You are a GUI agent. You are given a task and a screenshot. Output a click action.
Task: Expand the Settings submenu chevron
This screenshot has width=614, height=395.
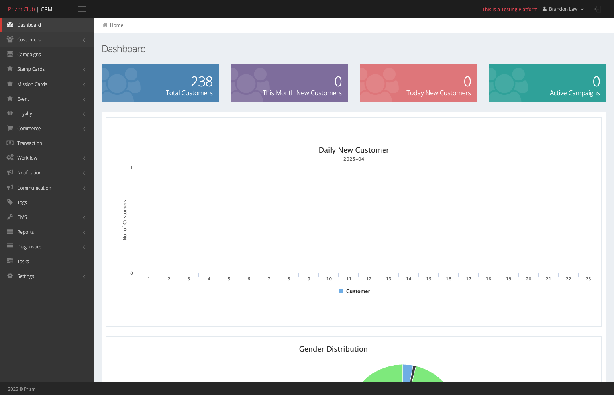point(84,276)
